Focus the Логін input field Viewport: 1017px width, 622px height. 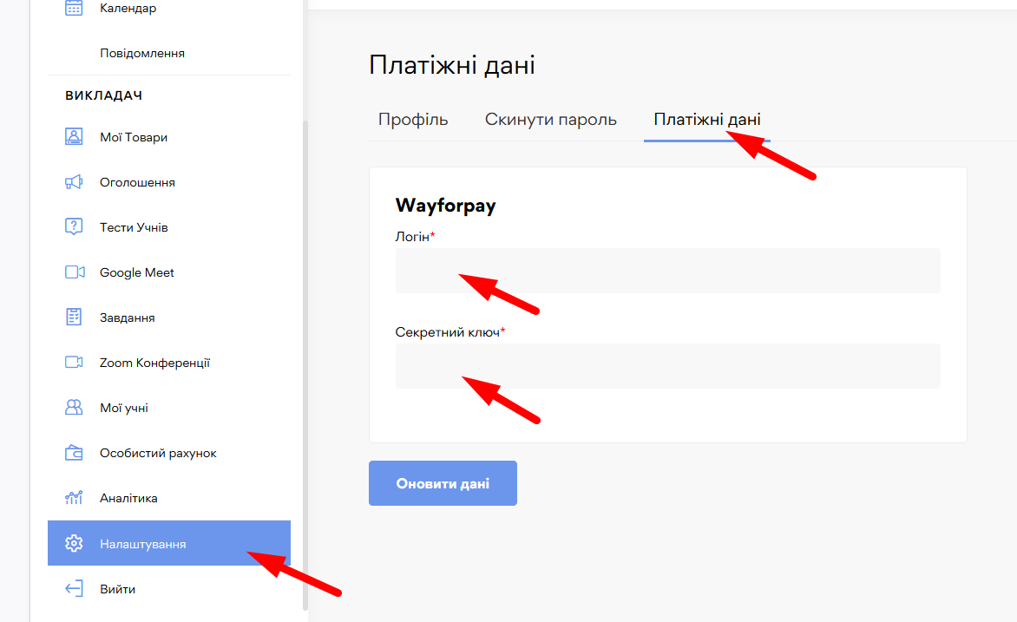(667, 271)
